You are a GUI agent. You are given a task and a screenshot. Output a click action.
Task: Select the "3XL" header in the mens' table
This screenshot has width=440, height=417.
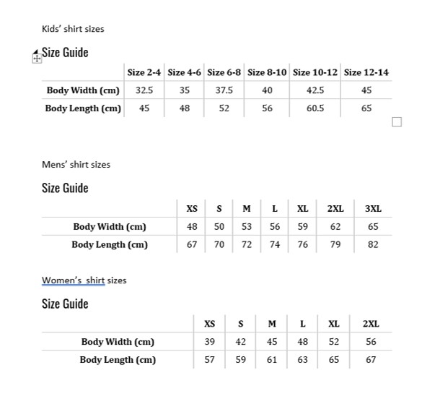pyautogui.click(x=373, y=209)
